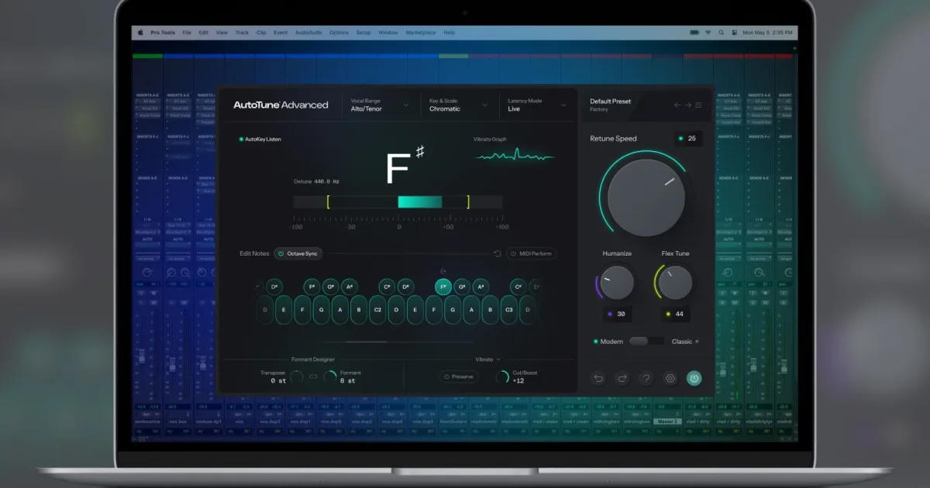Open the AudioSuite menu in menu bar

point(308,33)
